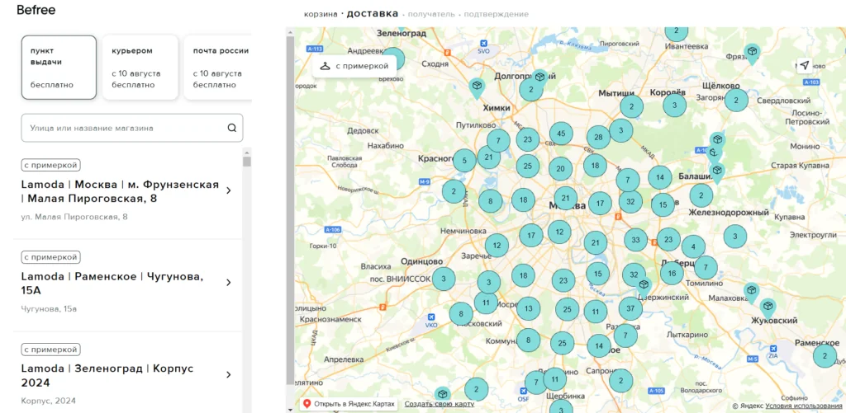Open the cluster marker numbered 45

561,134
